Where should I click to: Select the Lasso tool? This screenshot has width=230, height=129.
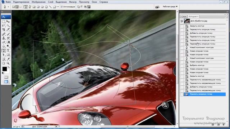[4, 26]
